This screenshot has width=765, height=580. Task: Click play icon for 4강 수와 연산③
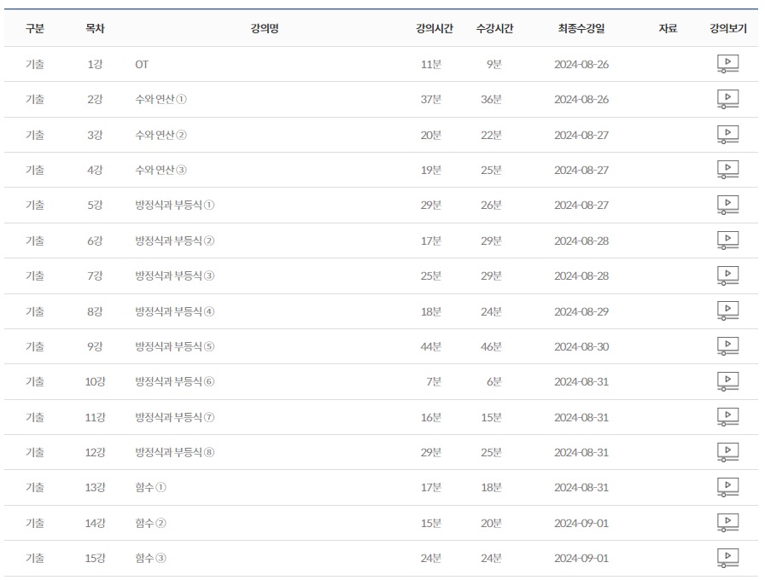[x=727, y=170]
